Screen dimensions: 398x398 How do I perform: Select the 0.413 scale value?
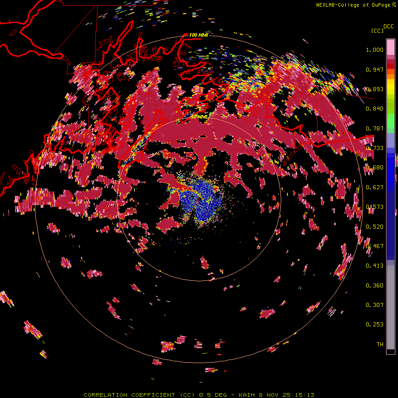(375, 266)
